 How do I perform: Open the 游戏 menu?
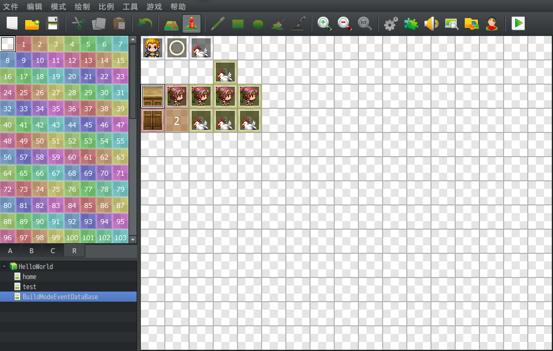click(154, 7)
